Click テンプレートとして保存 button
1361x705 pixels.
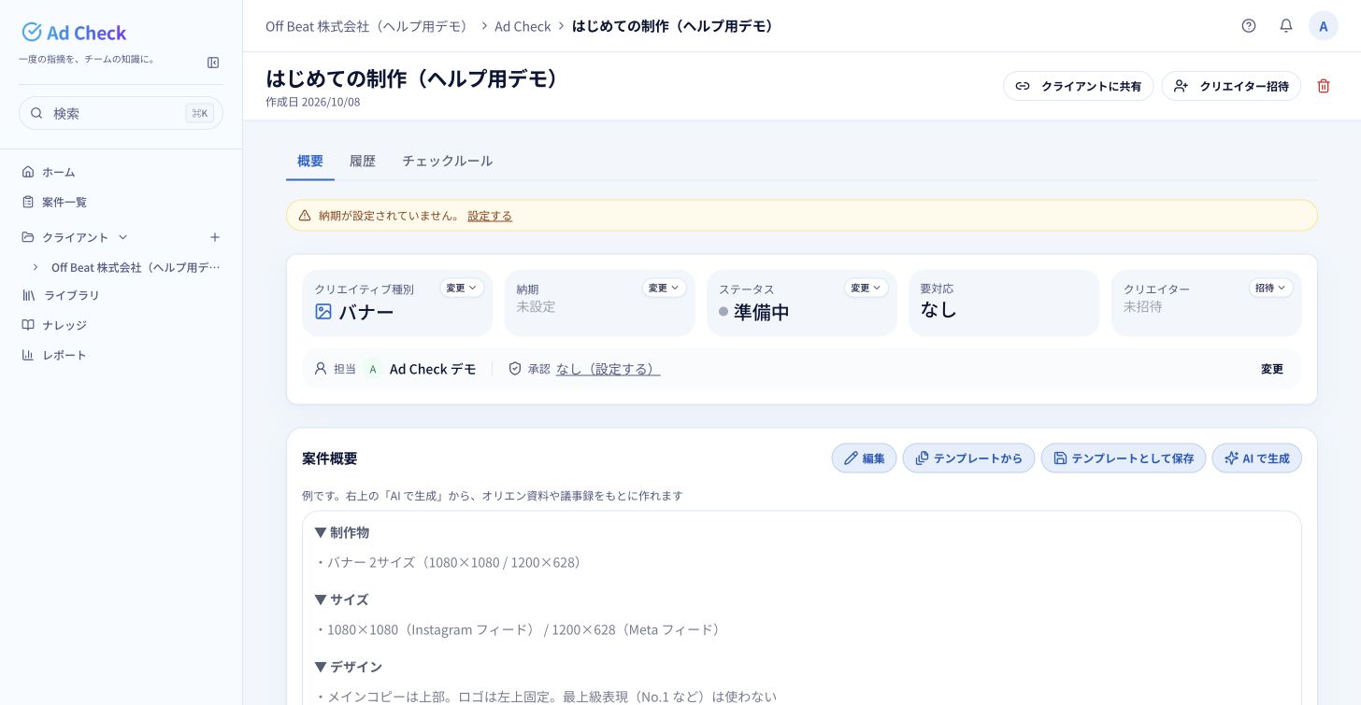click(x=1124, y=458)
